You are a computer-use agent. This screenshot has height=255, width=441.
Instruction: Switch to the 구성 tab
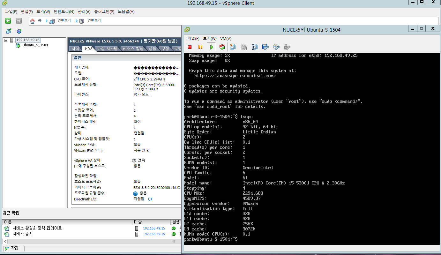[165, 49]
